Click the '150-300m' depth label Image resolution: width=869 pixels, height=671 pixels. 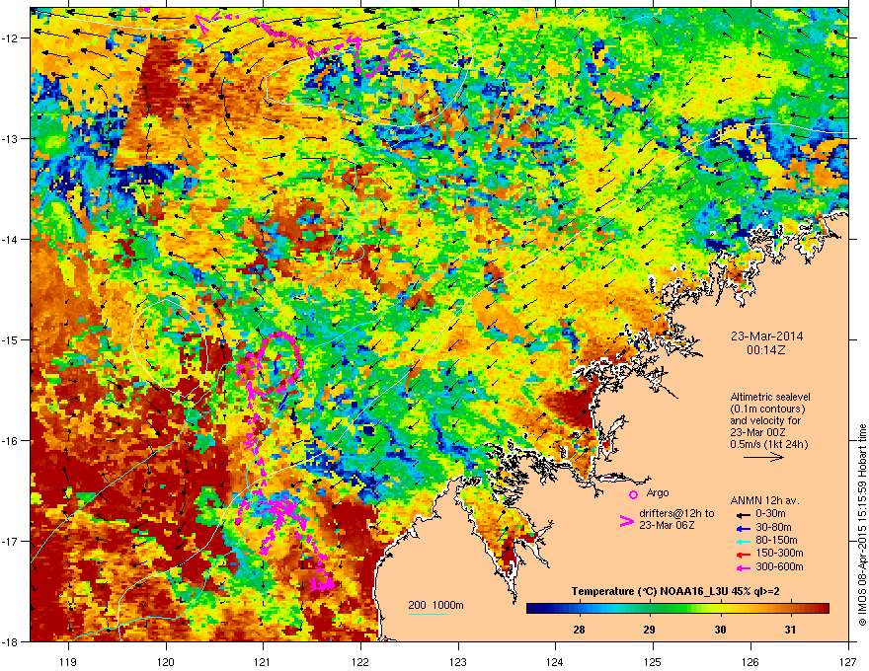779,553
